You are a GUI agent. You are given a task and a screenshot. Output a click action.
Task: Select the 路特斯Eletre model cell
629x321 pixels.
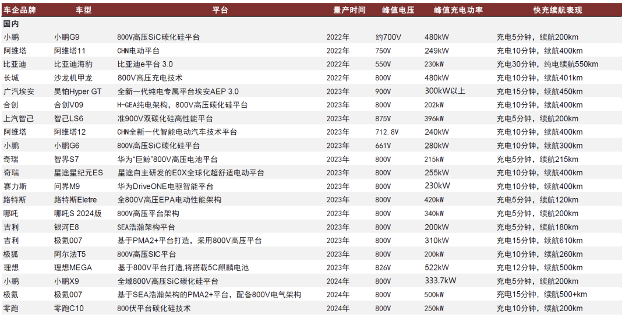coord(75,200)
